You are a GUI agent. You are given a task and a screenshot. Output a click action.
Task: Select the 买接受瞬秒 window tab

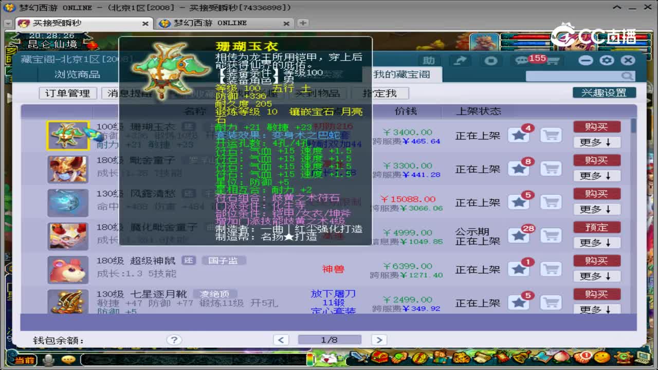tap(84, 23)
